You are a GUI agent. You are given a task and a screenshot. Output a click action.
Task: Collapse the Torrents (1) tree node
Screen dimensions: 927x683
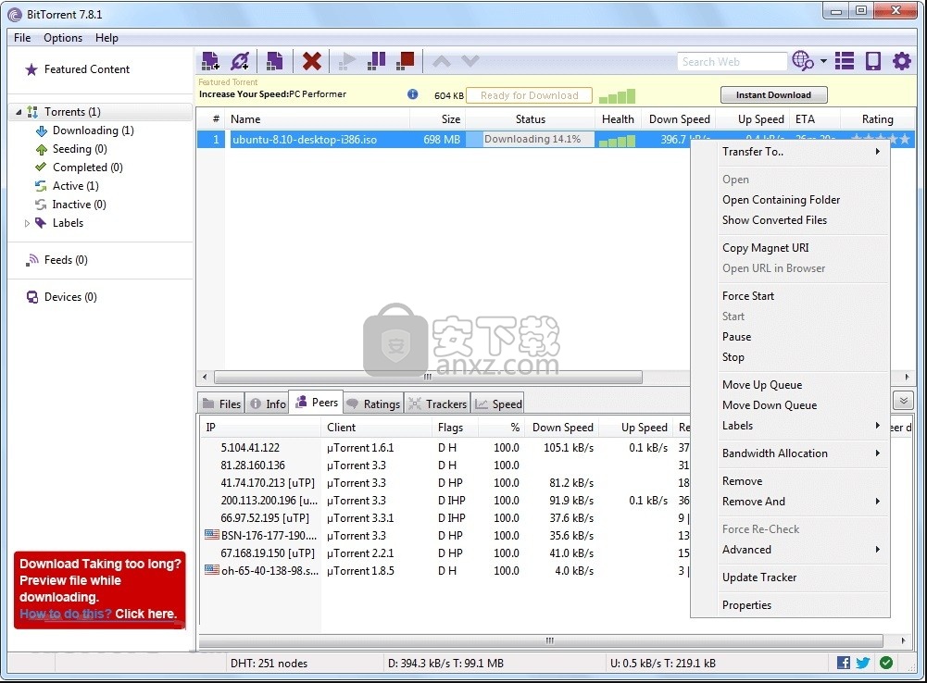point(19,112)
